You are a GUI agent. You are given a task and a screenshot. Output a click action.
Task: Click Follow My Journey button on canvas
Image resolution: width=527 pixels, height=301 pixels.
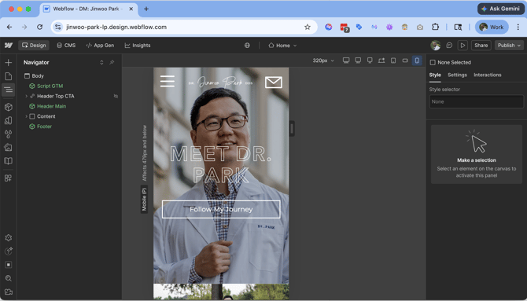click(x=221, y=209)
